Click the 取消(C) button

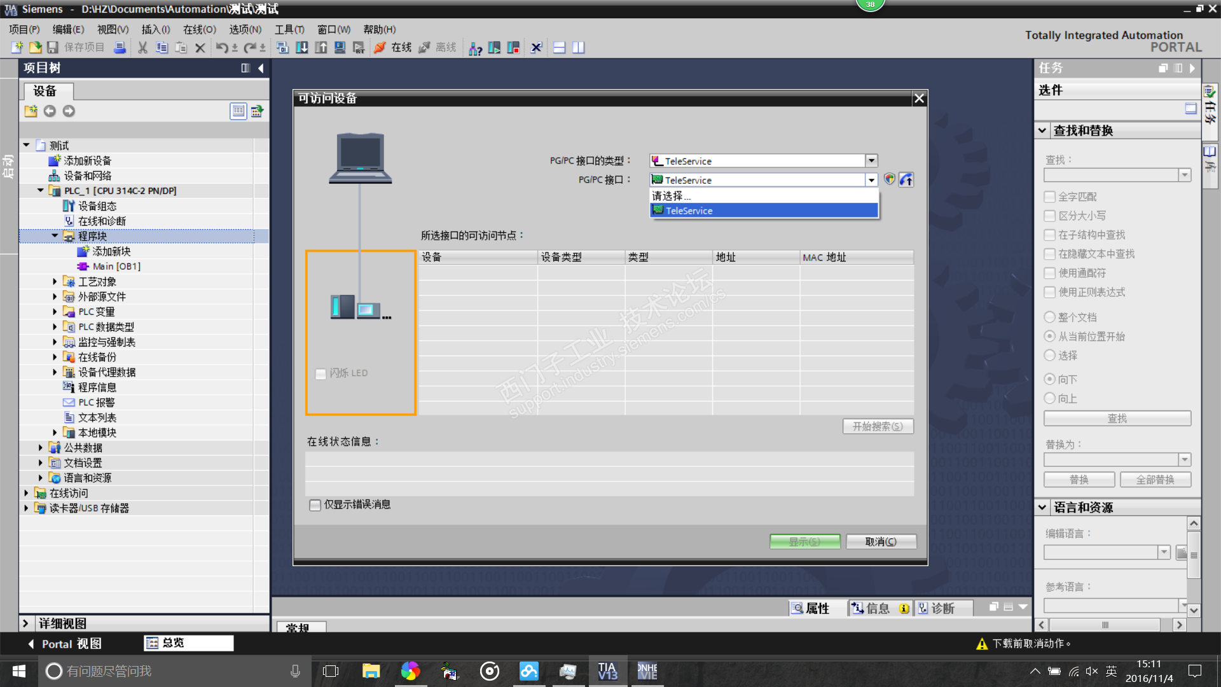[x=881, y=541]
